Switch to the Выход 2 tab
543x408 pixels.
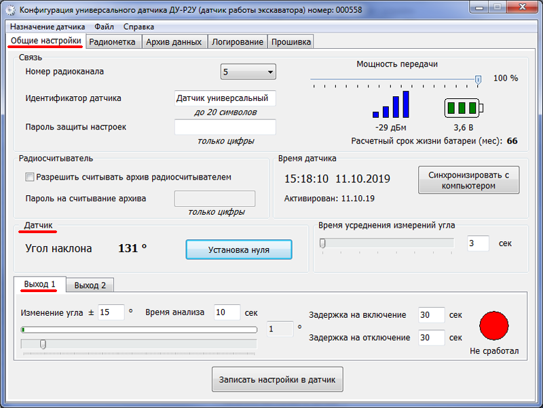(90, 285)
